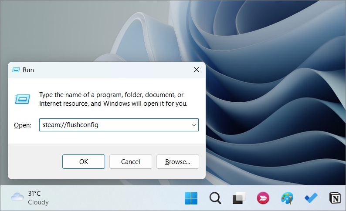Click OK in the Run dialog

[83, 162]
